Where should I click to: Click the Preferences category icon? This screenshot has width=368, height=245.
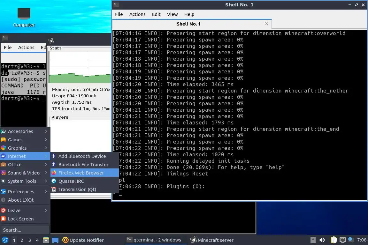pyautogui.click(x=3, y=191)
